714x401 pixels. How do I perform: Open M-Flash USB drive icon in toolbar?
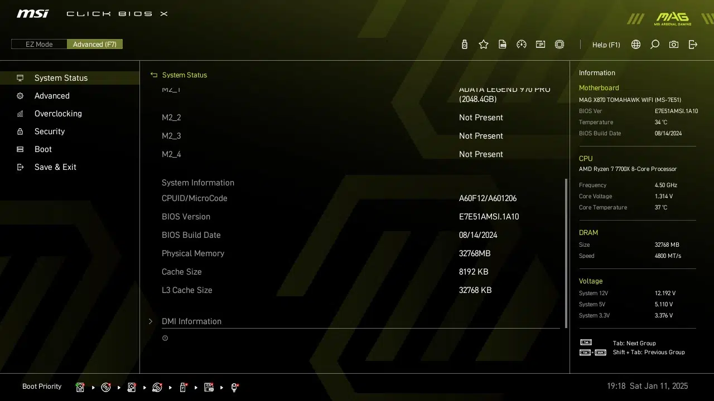[465, 45]
